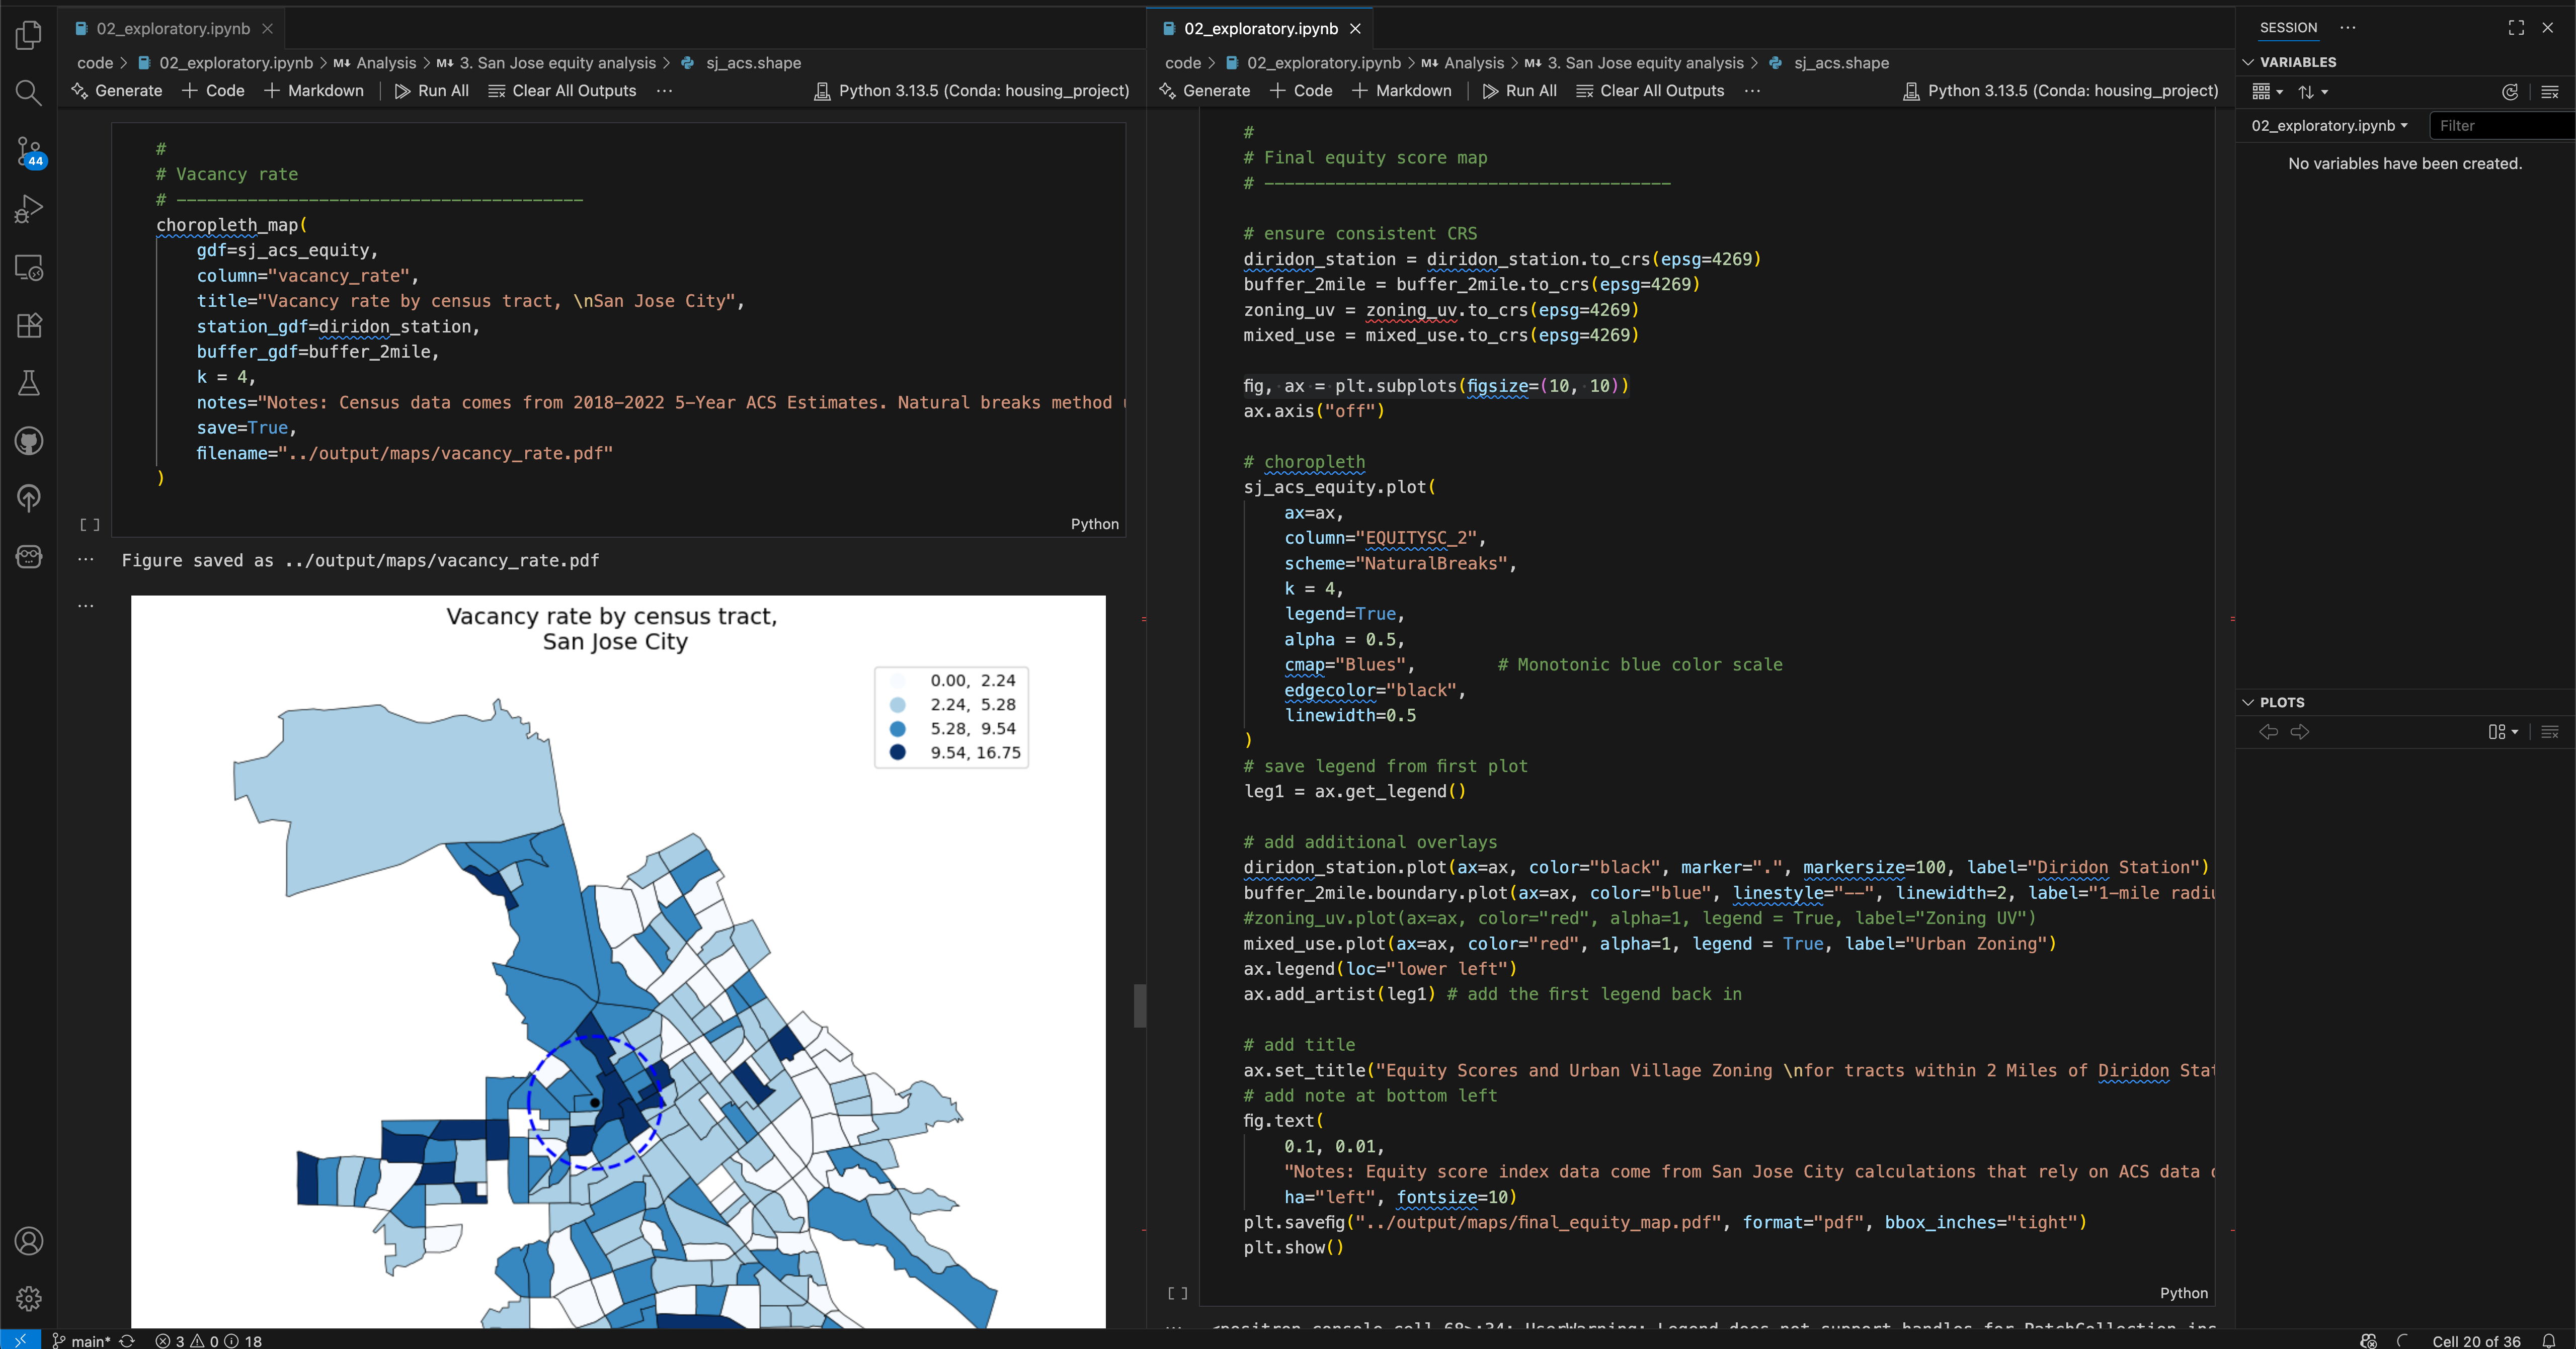Refresh variables in Variables pane

pyautogui.click(x=2509, y=92)
